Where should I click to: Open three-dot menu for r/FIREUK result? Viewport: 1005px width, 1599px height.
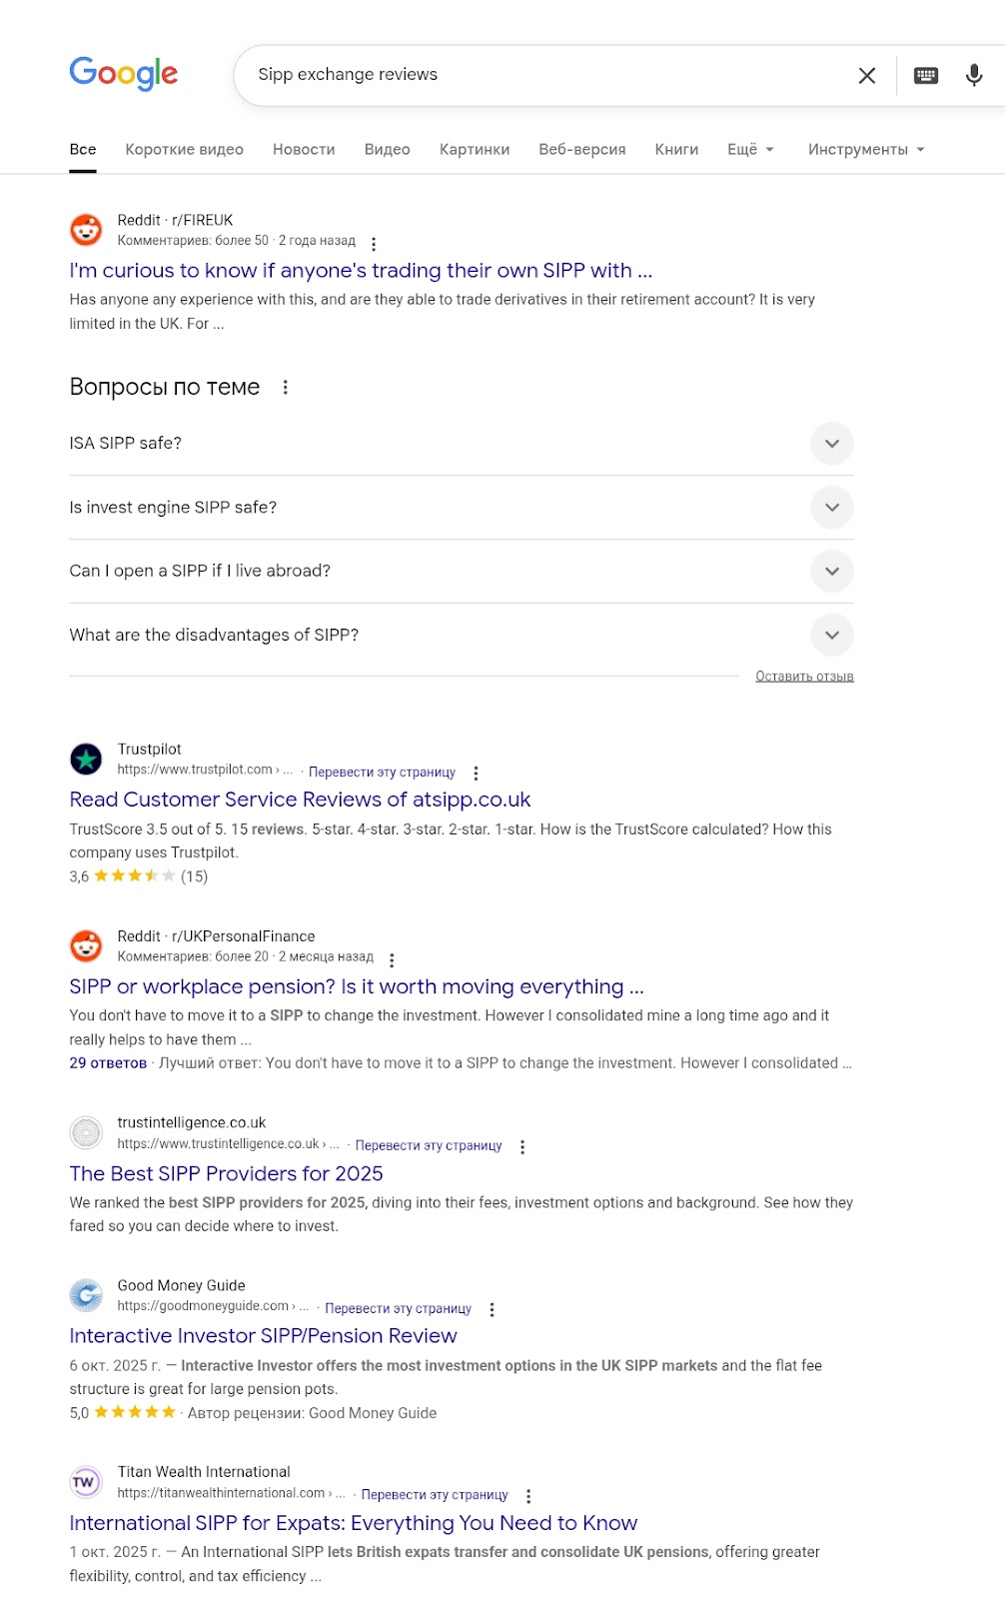pos(374,244)
